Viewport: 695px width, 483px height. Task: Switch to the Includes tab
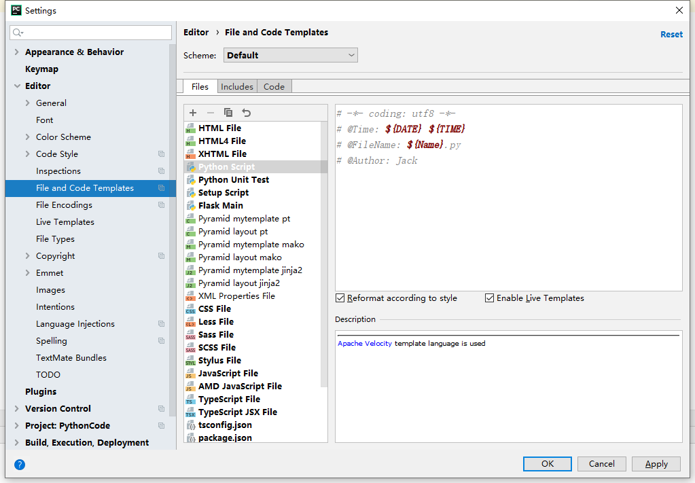[x=237, y=87]
